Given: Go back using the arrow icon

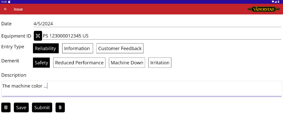Looking at the screenshot, I should coord(6,9).
